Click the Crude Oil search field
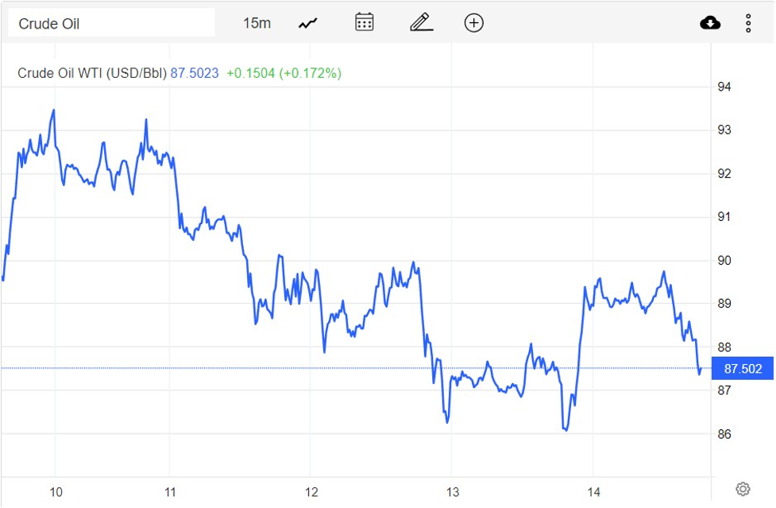The height and width of the screenshot is (508, 776). pos(111,23)
